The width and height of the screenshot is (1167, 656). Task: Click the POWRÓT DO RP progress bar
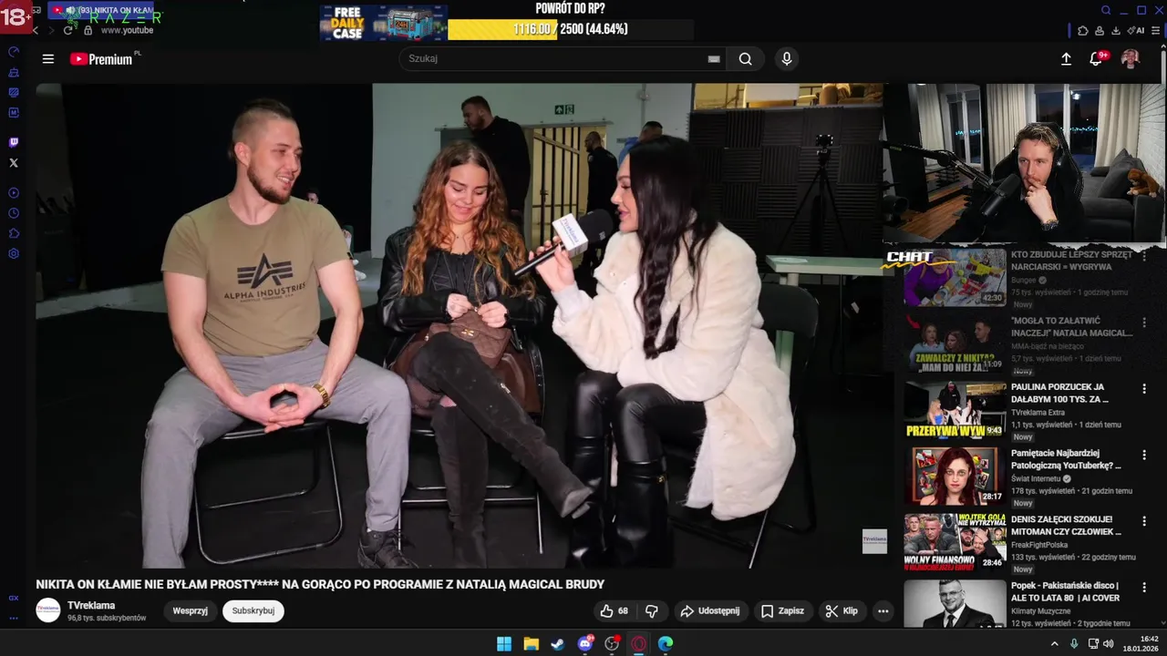pyautogui.click(x=571, y=29)
